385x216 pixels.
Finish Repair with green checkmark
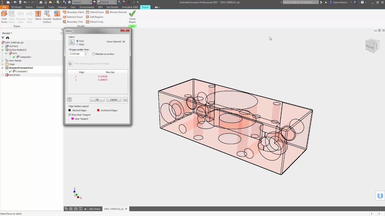pos(132,17)
